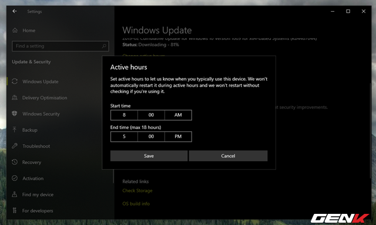Select the Windows Update sync icon

[x=15, y=81]
